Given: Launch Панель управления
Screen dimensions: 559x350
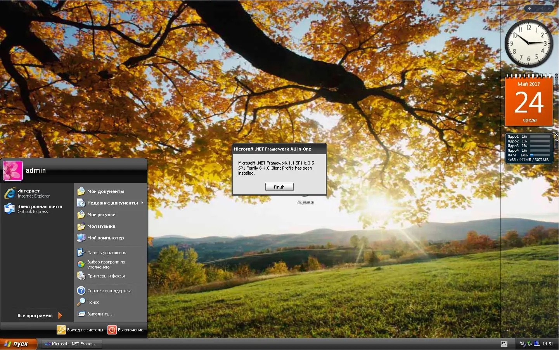Looking at the screenshot, I should (107, 253).
